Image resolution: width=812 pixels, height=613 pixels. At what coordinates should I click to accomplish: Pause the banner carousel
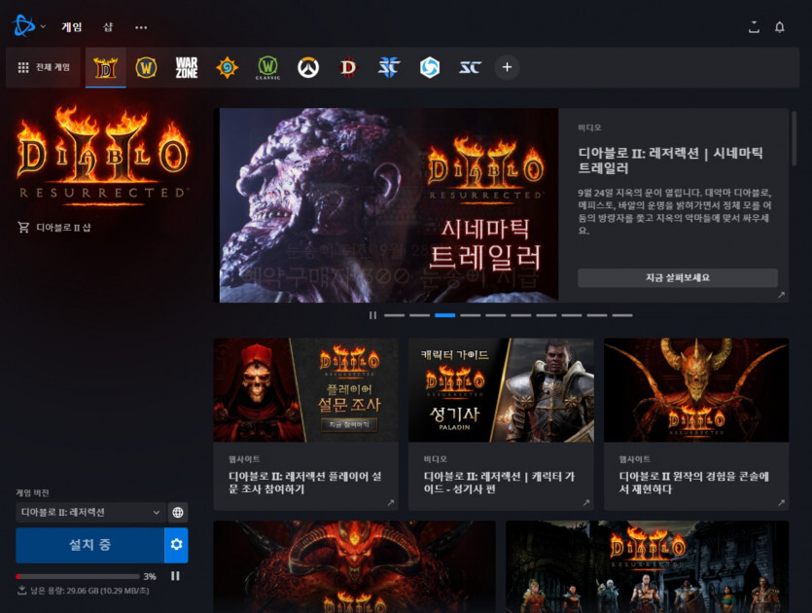[x=372, y=315]
